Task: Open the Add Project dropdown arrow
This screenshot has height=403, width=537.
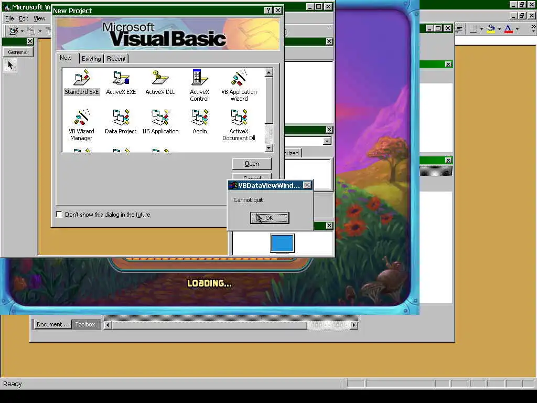Action: pyautogui.click(x=22, y=31)
